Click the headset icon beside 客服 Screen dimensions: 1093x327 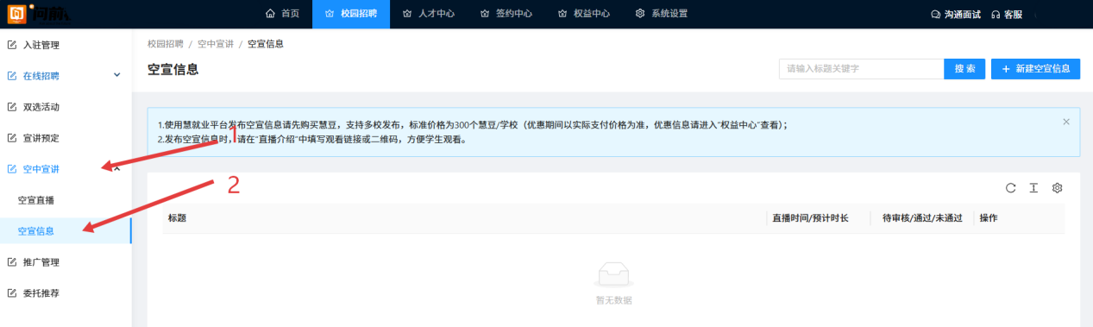click(996, 15)
